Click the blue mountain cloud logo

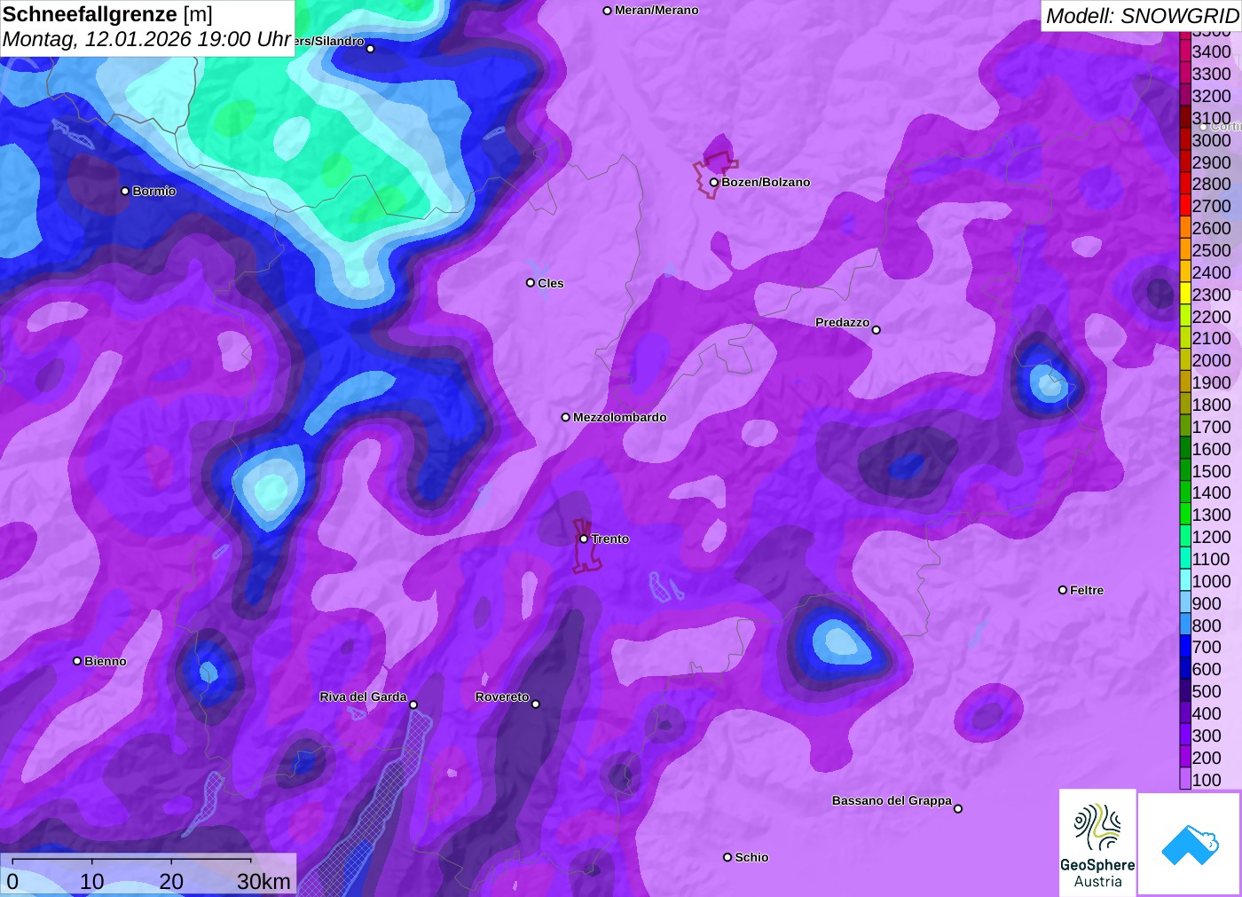[1190, 844]
